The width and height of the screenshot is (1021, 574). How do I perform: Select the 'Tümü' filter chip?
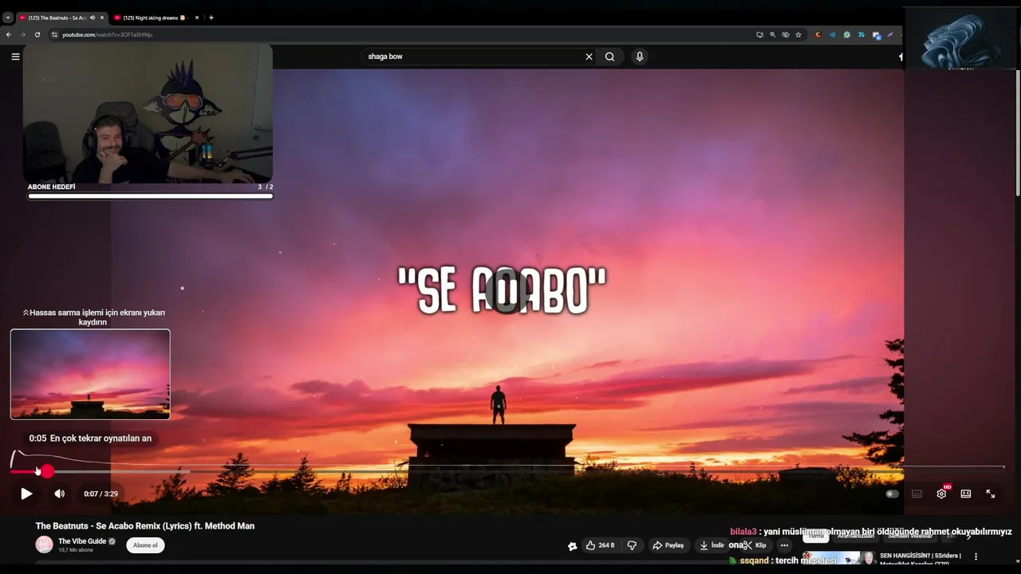815,536
